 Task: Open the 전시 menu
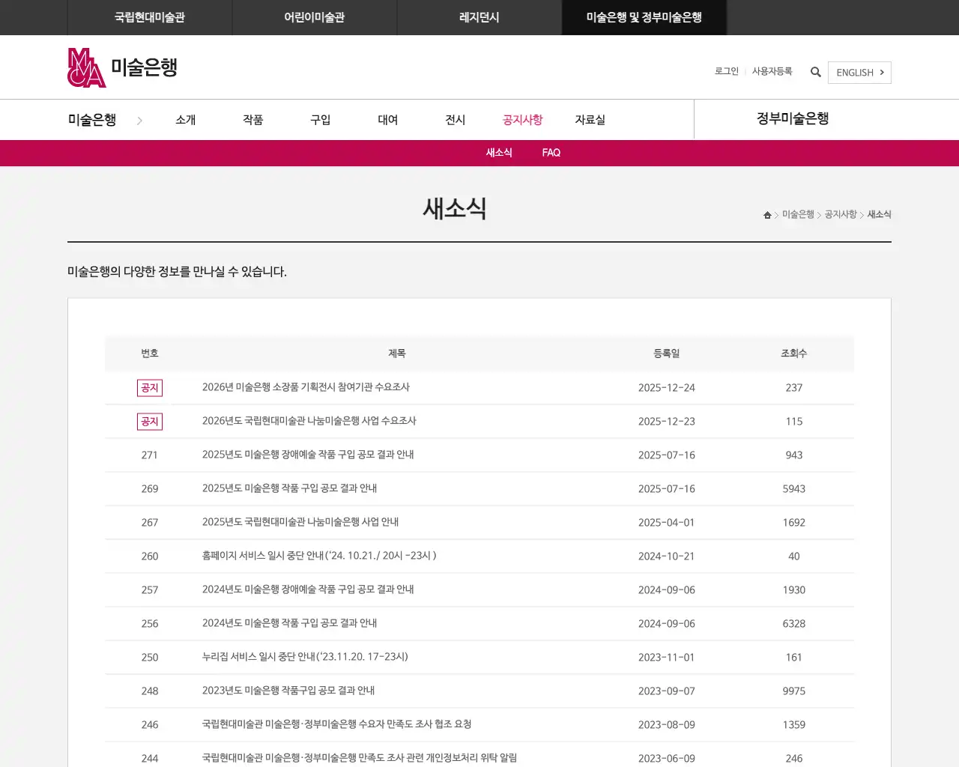456,120
